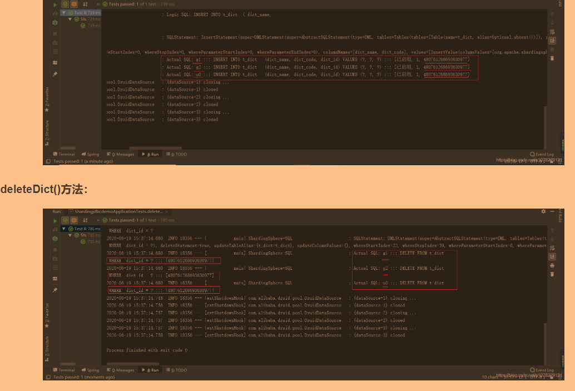Select Test R 739 ms row
Viewport: 575px width, 391px height.
[81, 13]
